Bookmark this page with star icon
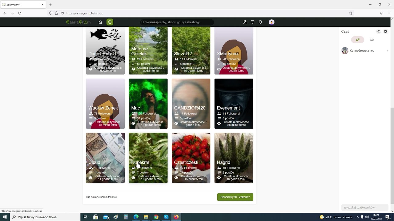The height and width of the screenshot is (221, 394). coord(351,13)
